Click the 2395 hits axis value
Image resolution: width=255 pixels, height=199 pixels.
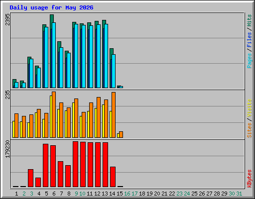point(7,19)
